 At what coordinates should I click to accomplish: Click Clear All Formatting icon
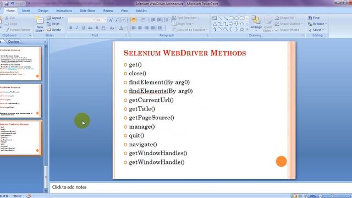click(124, 20)
